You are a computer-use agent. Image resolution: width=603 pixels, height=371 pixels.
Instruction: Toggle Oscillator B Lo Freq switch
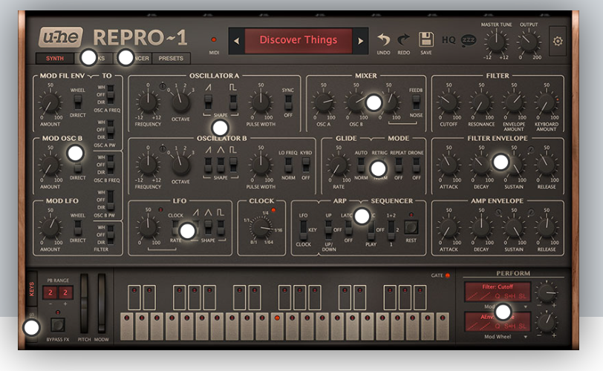pyautogui.click(x=287, y=166)
